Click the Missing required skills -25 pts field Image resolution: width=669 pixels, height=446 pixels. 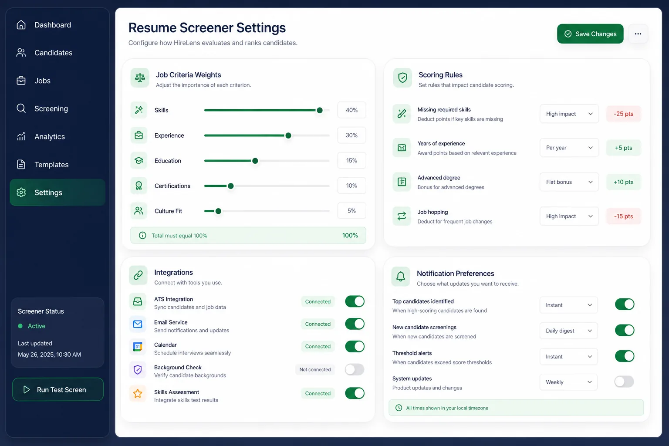click(x=624, y=114)
